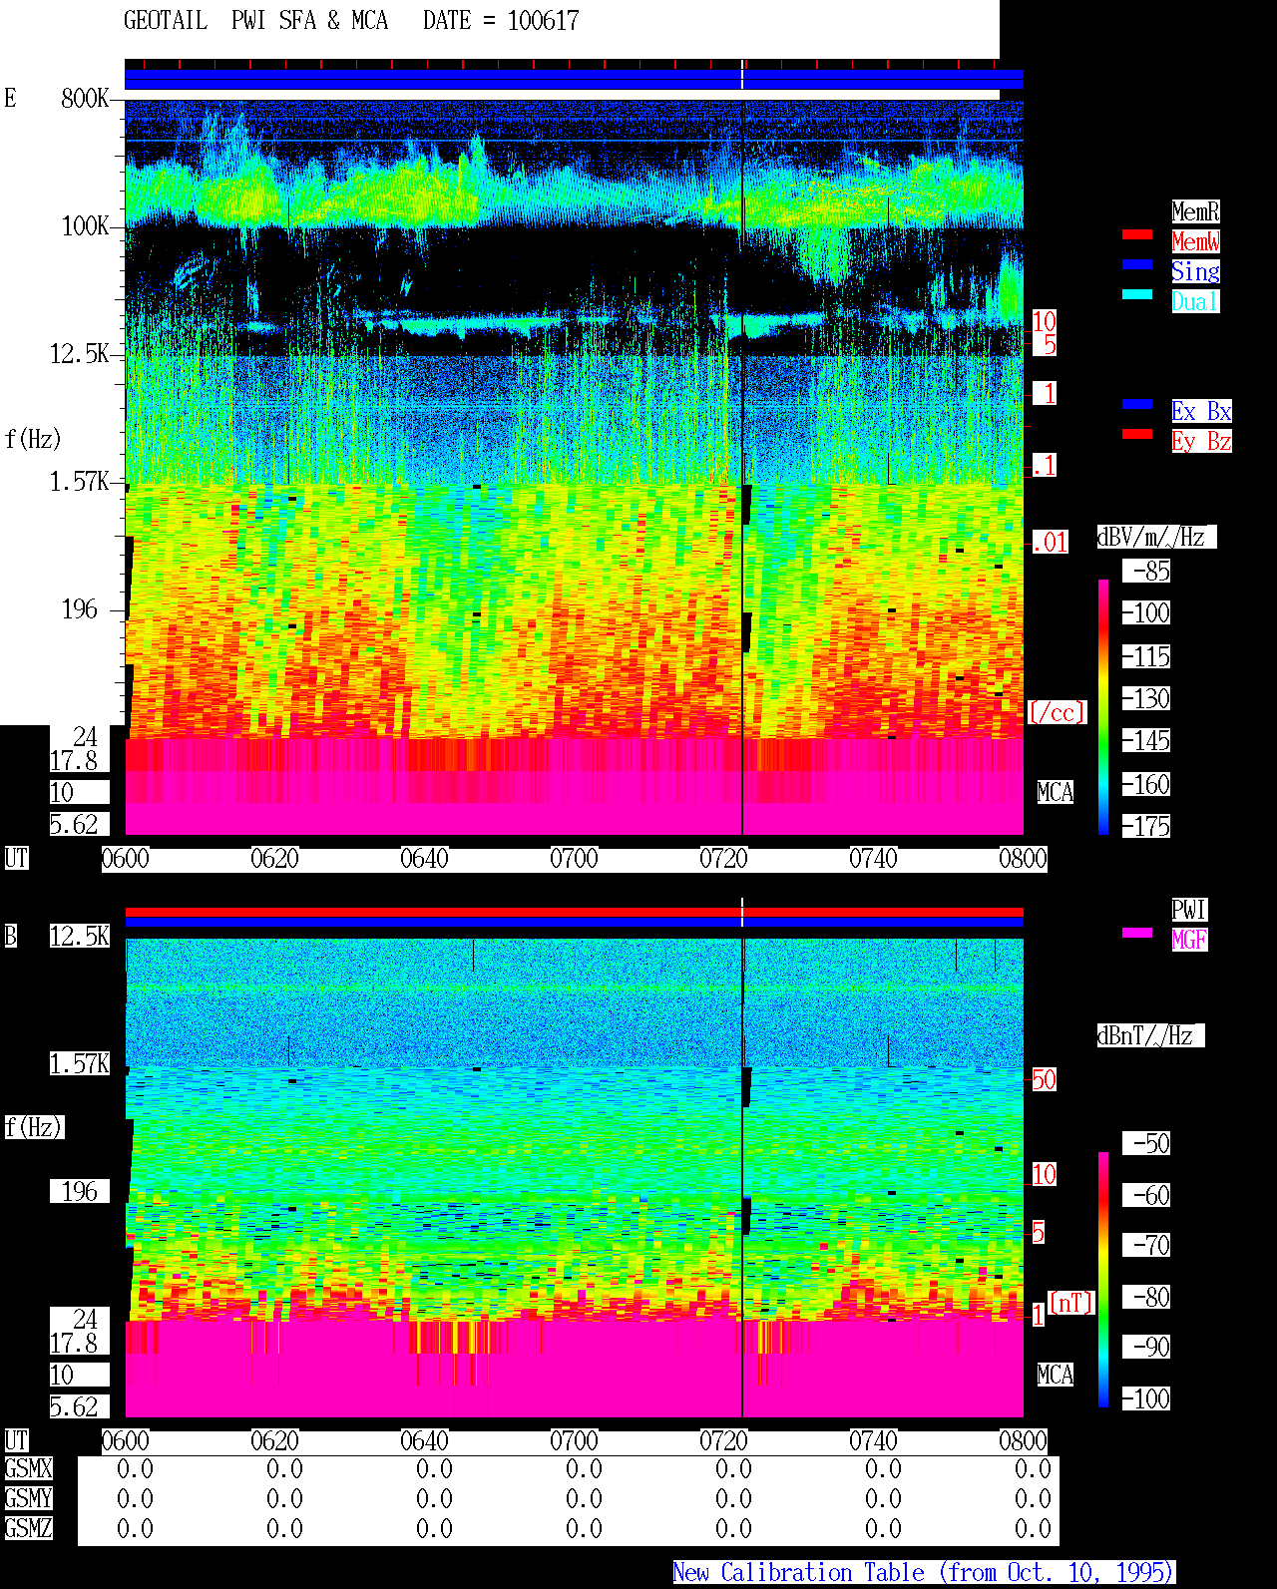The image size is (1277, 1589).
Task: Click the dBnT/√Hz color scale bar
Action: pyautogui.click(x=1103, y=1280)
